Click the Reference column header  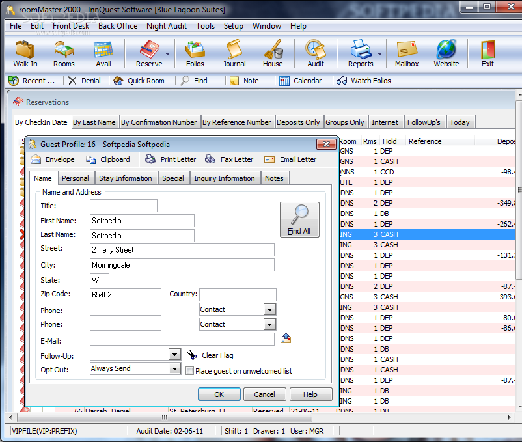pos(439,141)
